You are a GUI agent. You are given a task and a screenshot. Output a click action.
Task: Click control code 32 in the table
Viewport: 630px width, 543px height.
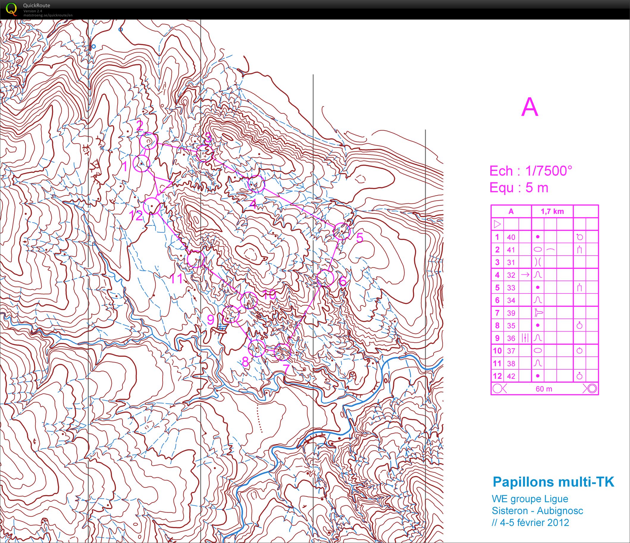point(511,275)
